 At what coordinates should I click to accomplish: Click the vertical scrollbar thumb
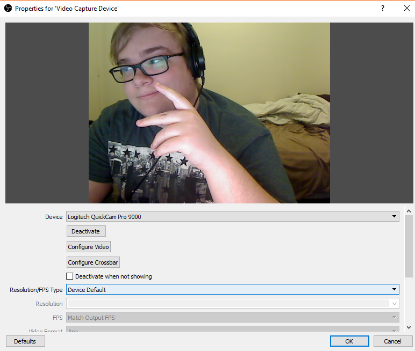point(409,246)
